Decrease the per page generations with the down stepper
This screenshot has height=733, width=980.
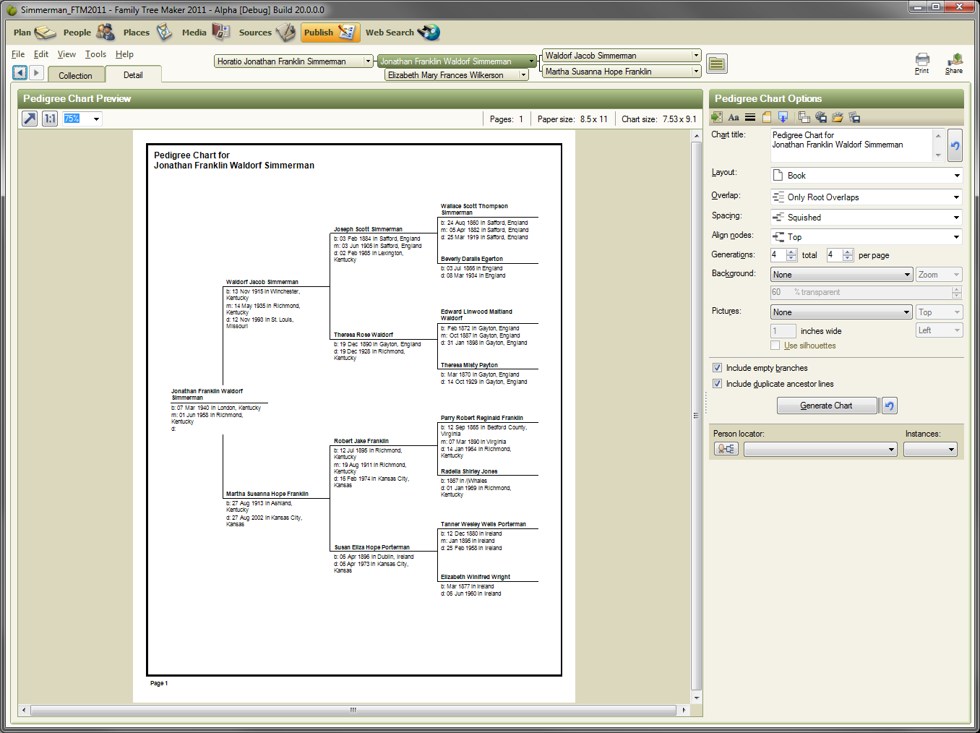click(848, 258)
